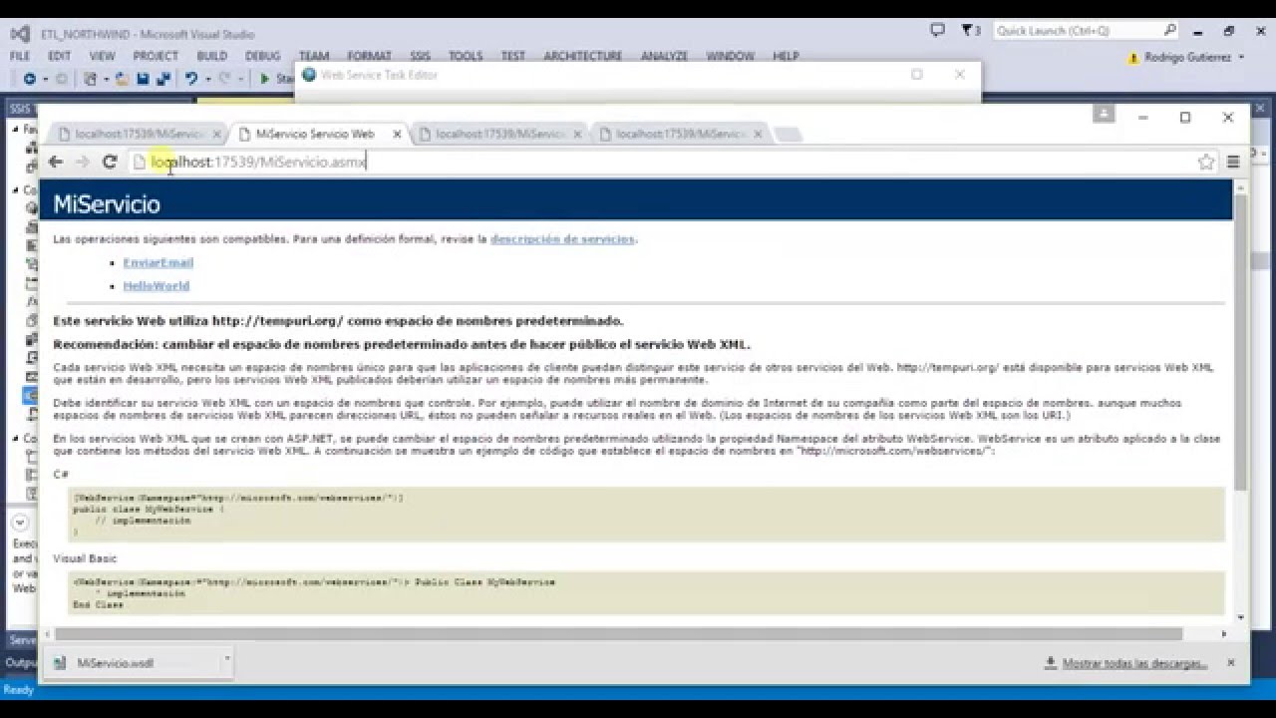Open the VIEW menu
Screen dimensions: 1276x718
coord(102,56)
